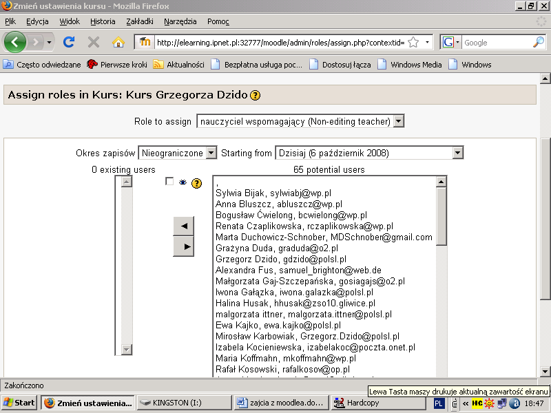Open the Narzędzia menu

[x=180, y=21]
